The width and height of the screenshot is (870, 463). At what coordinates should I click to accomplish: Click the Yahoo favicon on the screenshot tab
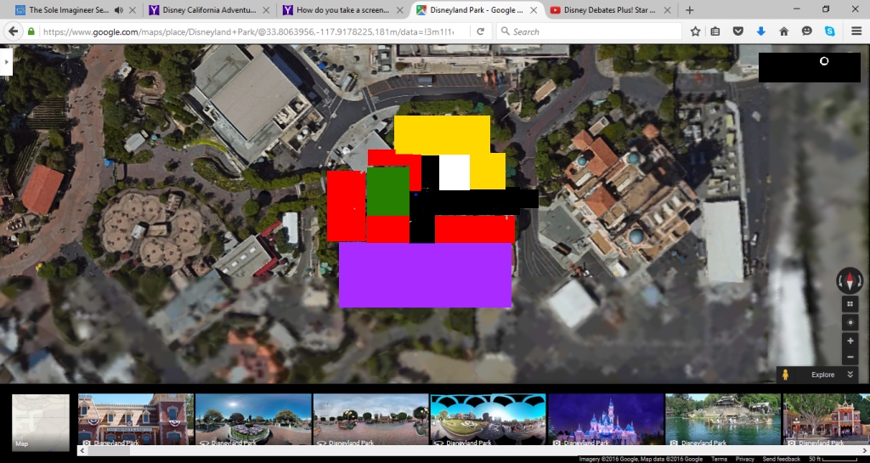pyautogui.click(x=287, y=10)
